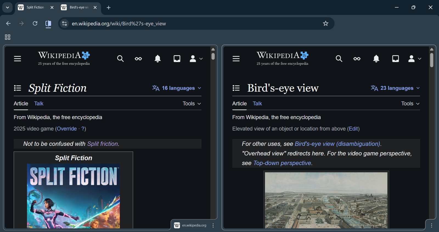
Task: Click the Edit short description link
Action: [x=353, y=129]
